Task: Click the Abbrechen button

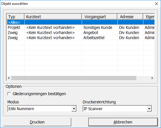Action: pyautogui.click(x=123, y=122)
